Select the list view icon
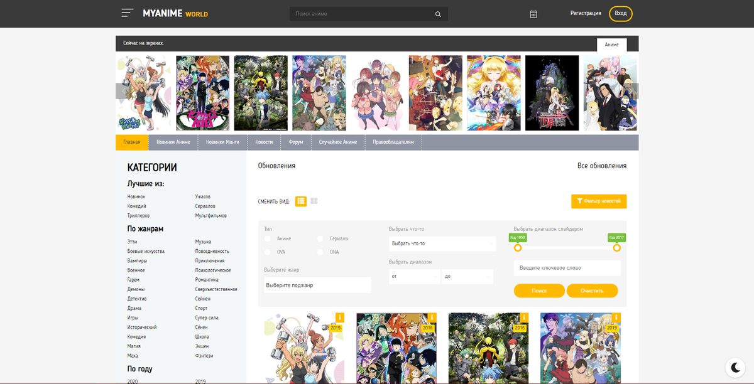Image resolution: width=754 pixels, height=384 pixels. [300, 201]
